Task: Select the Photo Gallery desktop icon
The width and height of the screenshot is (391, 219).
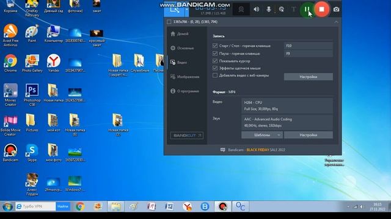Action: click(32, 63)
